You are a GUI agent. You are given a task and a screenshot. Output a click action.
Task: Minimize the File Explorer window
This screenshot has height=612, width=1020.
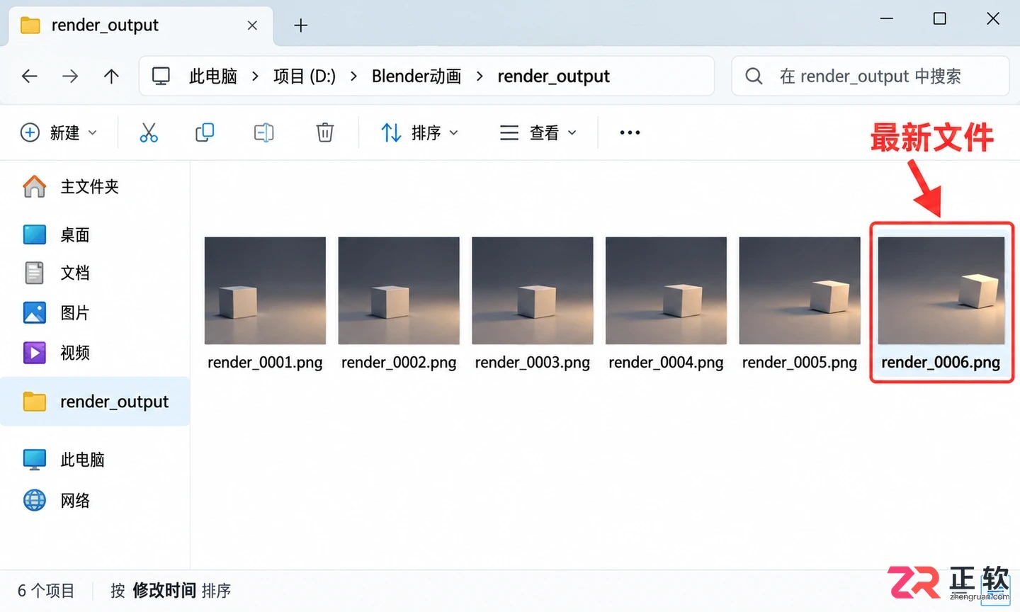tap(886, 19)
